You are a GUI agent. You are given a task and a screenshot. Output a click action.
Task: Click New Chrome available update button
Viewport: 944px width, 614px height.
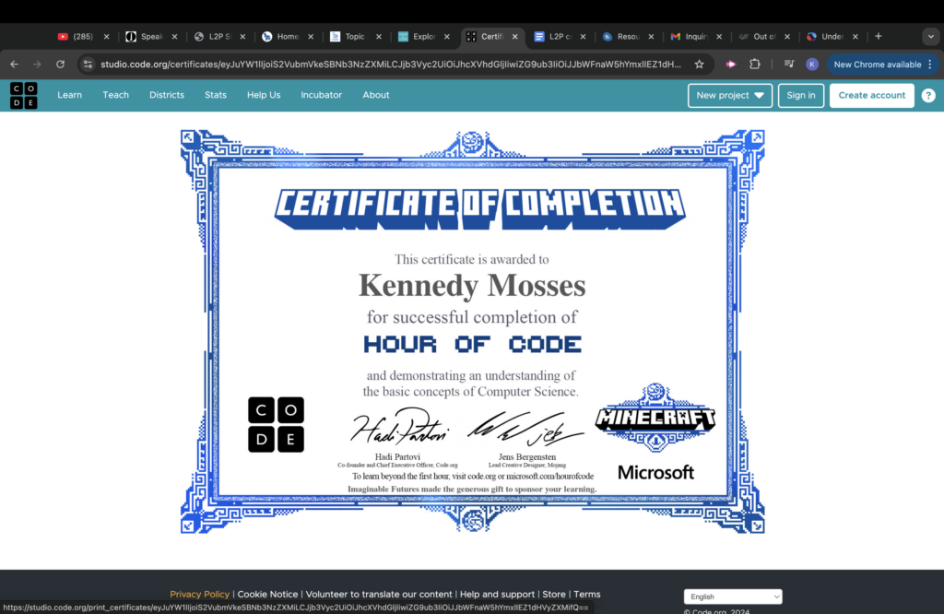coord(878,65)
